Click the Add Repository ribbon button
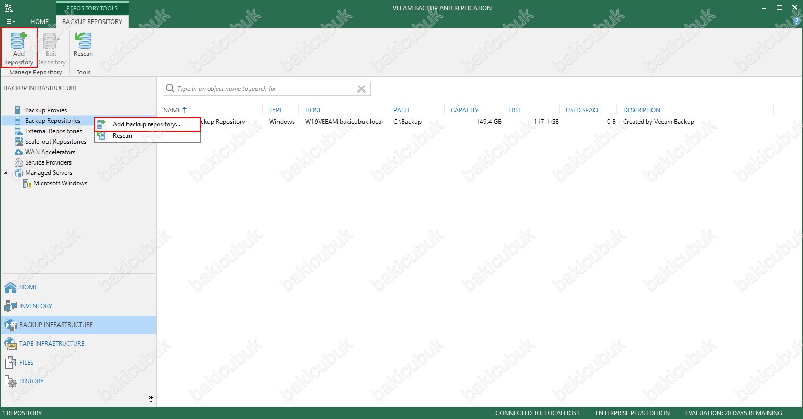Image resolution: width=803 pixels, height=419 pixels. [19, 48]
